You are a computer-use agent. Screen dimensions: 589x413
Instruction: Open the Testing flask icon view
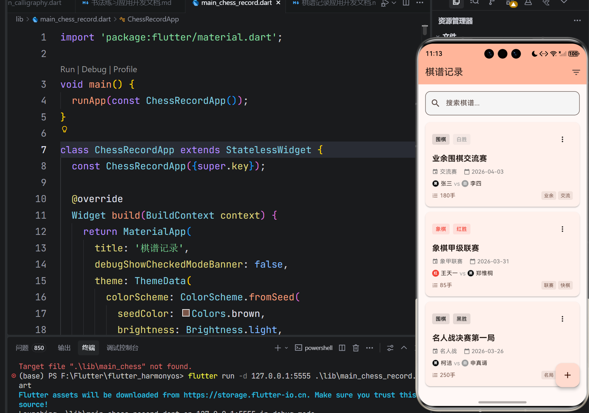(528, 3)
